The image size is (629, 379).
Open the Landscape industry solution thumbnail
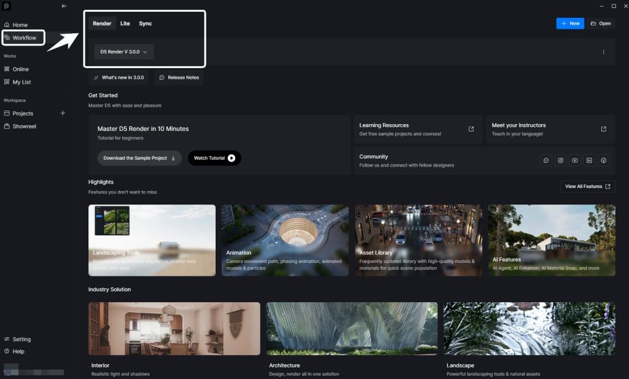point(529,329)
